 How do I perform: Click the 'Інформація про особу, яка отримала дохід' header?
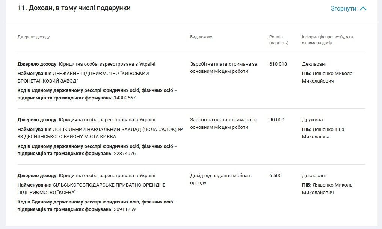[x=327, y=40]
